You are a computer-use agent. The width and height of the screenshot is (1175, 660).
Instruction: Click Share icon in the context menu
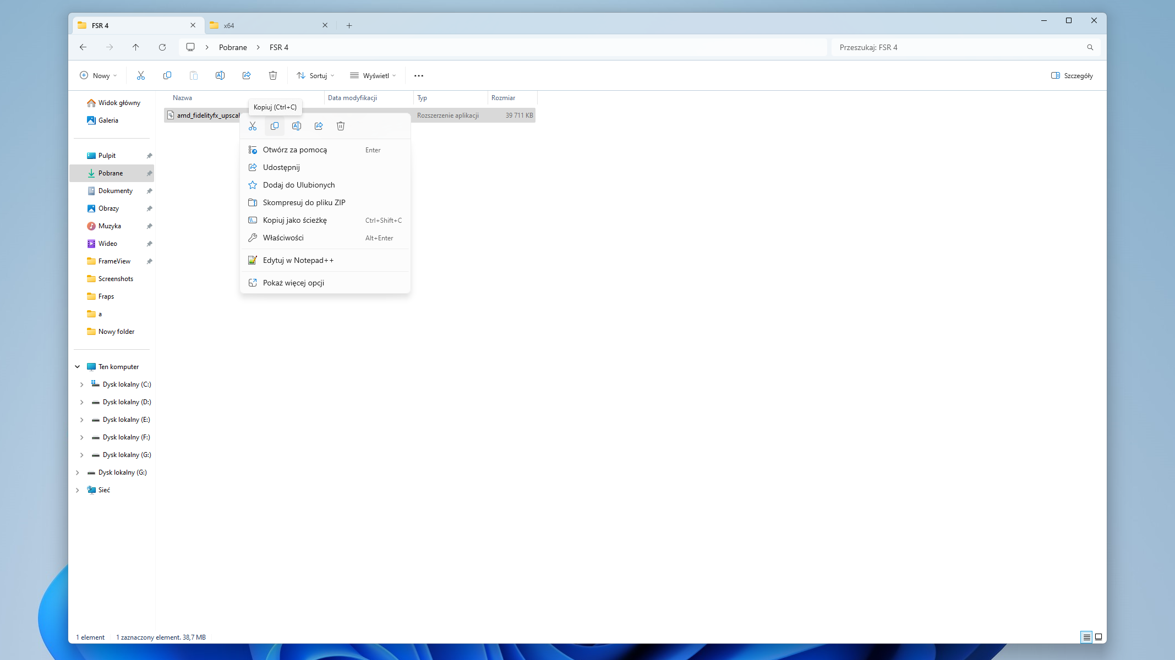click(319, 126)
